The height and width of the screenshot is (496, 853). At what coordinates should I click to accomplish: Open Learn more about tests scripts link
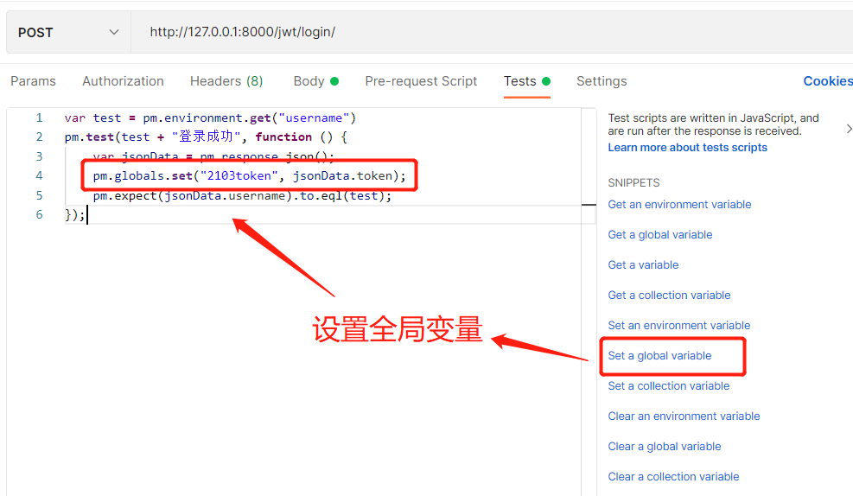point(688,148)
